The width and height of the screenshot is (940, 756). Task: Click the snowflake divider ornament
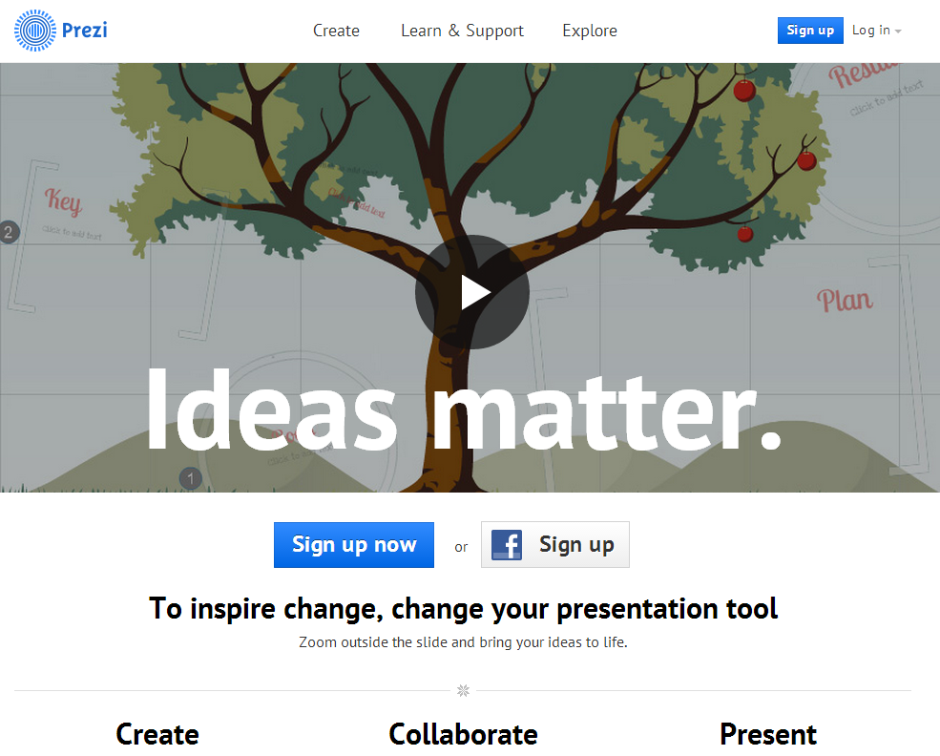463,691
